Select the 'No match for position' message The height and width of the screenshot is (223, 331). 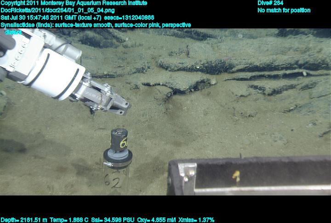(284, 11)
